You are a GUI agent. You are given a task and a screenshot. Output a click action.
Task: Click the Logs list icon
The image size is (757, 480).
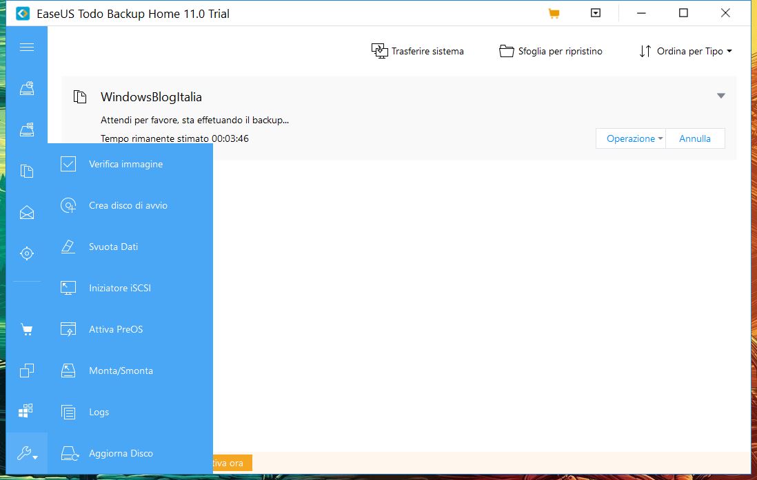click(68, 412)
